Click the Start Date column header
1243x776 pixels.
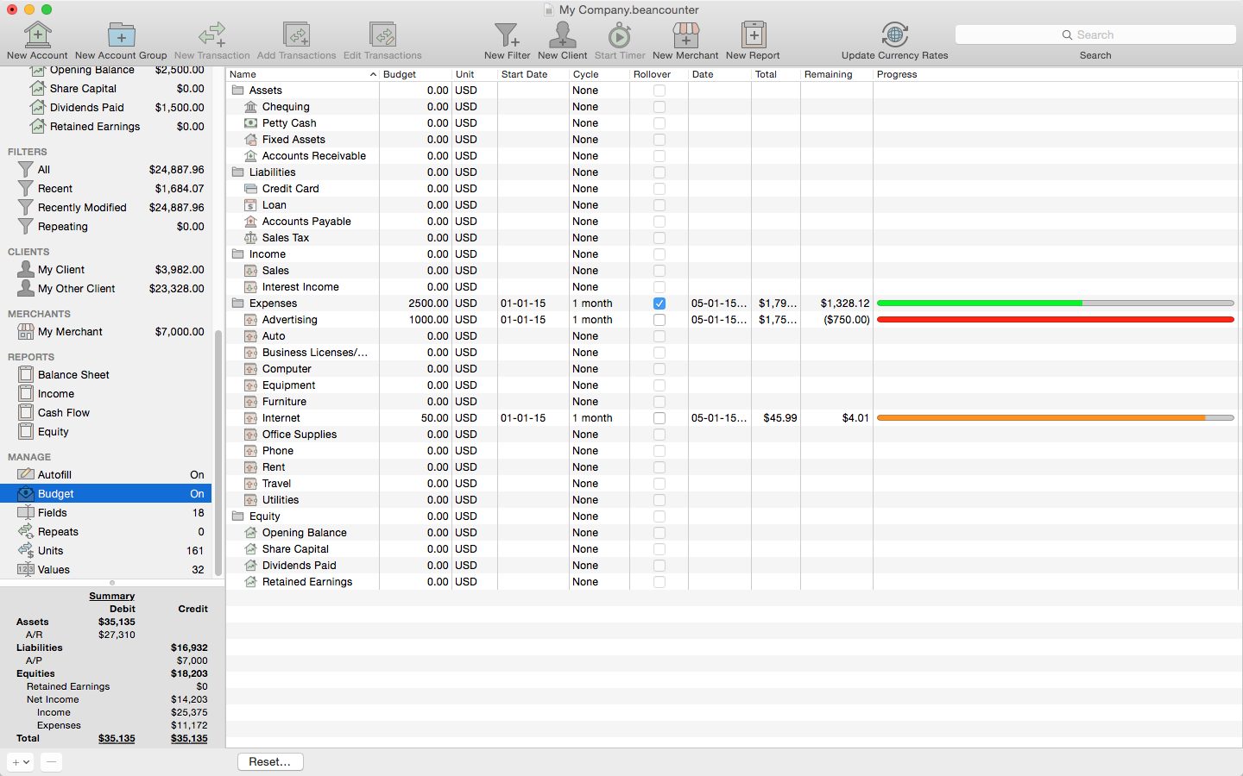(x=533, y=75)
